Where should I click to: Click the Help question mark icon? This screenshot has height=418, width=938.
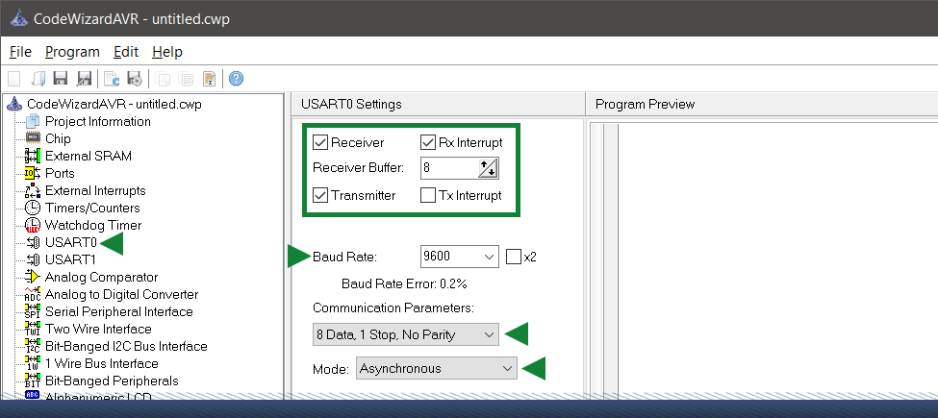(235, 79)
